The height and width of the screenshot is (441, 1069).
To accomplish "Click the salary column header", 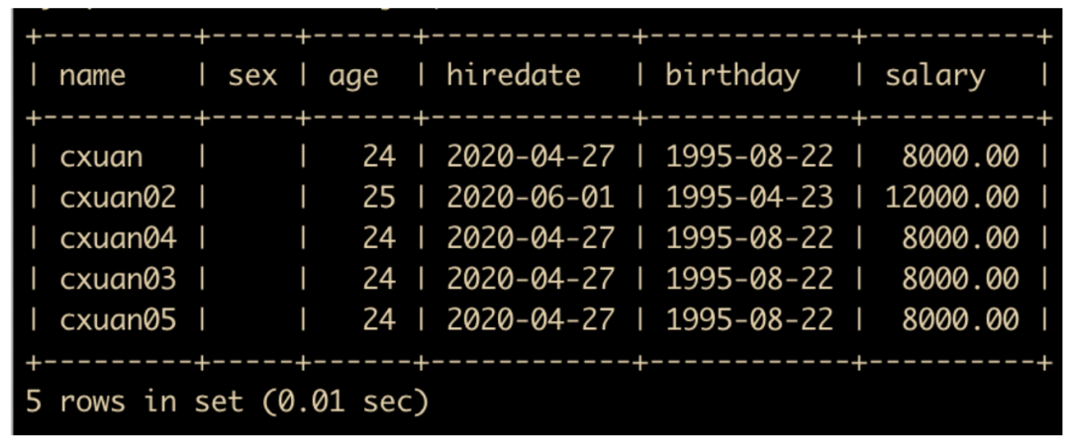I will pos(935,75).
